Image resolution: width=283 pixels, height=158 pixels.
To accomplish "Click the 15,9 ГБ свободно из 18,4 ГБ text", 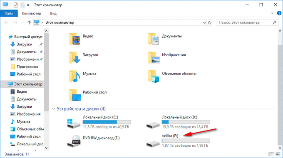I will click(185, 127).
